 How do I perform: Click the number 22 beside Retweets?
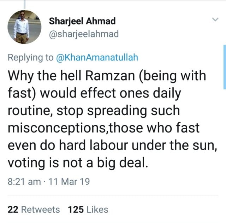click(x=13, y=210)
